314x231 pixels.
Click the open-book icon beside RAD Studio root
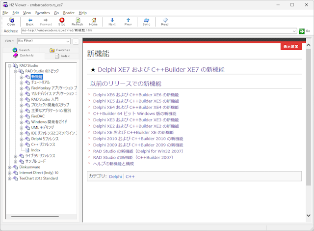(x=15, y=65)
